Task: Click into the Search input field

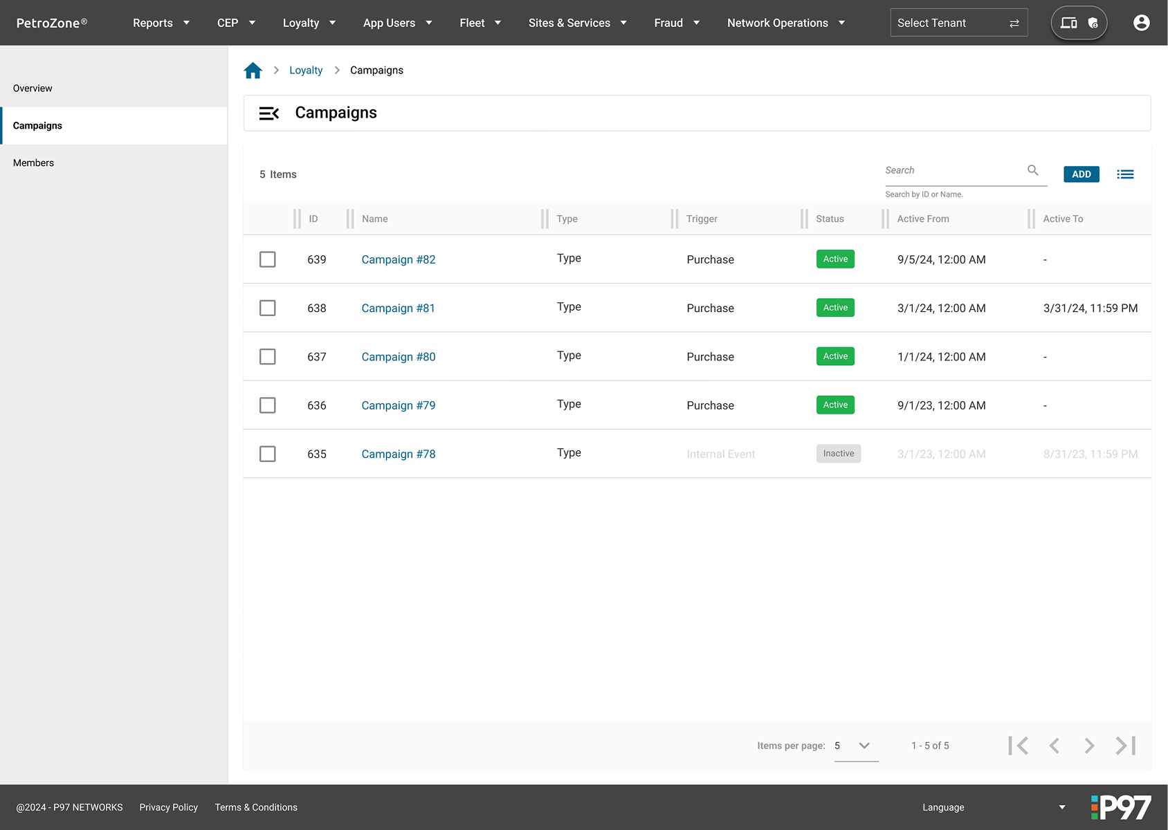Action: click(x=952, y=170)
